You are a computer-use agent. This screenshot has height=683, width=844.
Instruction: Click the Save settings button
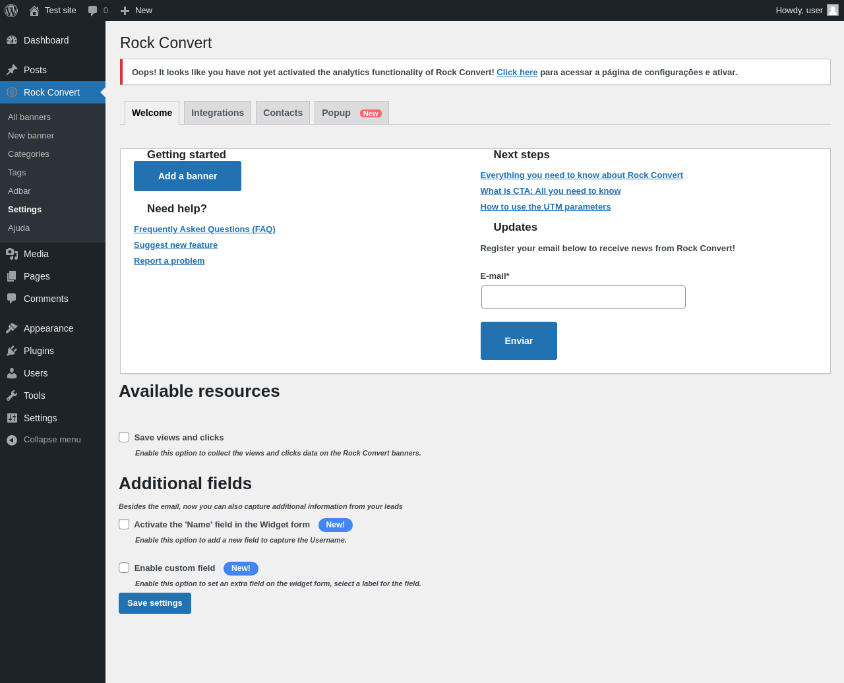coord(155,603)
